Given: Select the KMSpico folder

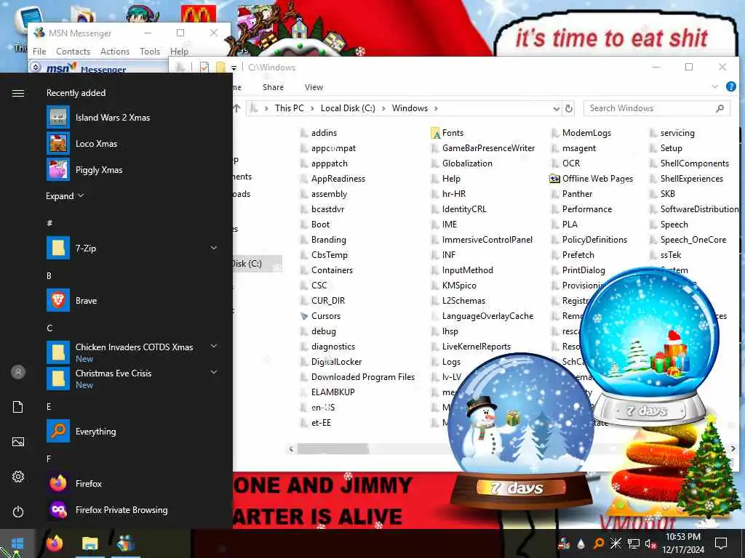Looking at the screenshot, I should tap(453, 285).
